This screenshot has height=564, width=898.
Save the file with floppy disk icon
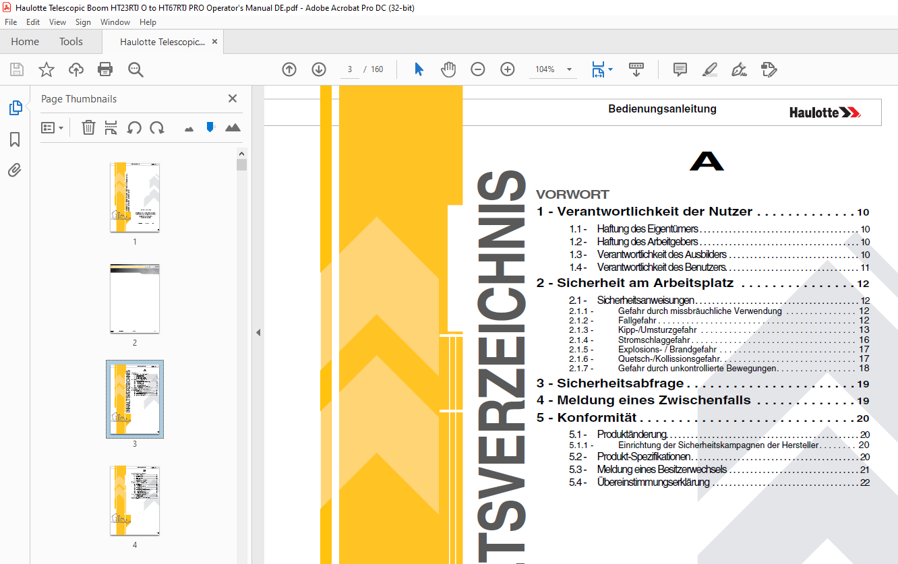pyautogui.click(x=17, y=69)
